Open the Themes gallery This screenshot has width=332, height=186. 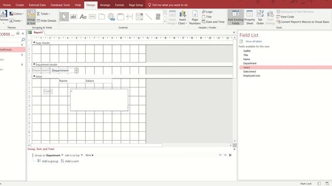pyautogui.click(x=4, y=17)
